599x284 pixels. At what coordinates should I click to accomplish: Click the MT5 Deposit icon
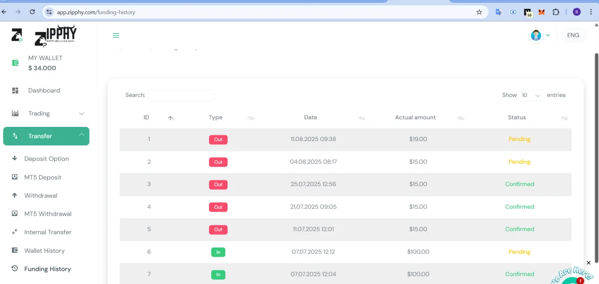(15, 177)
